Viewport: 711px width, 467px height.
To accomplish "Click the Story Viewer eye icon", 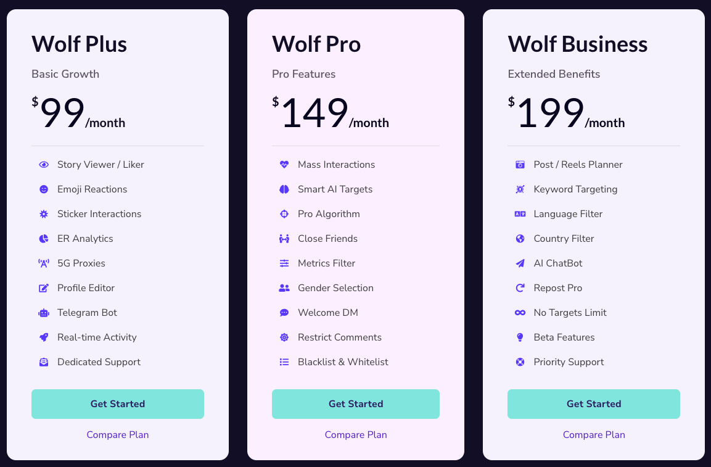I will pos(43,165).
